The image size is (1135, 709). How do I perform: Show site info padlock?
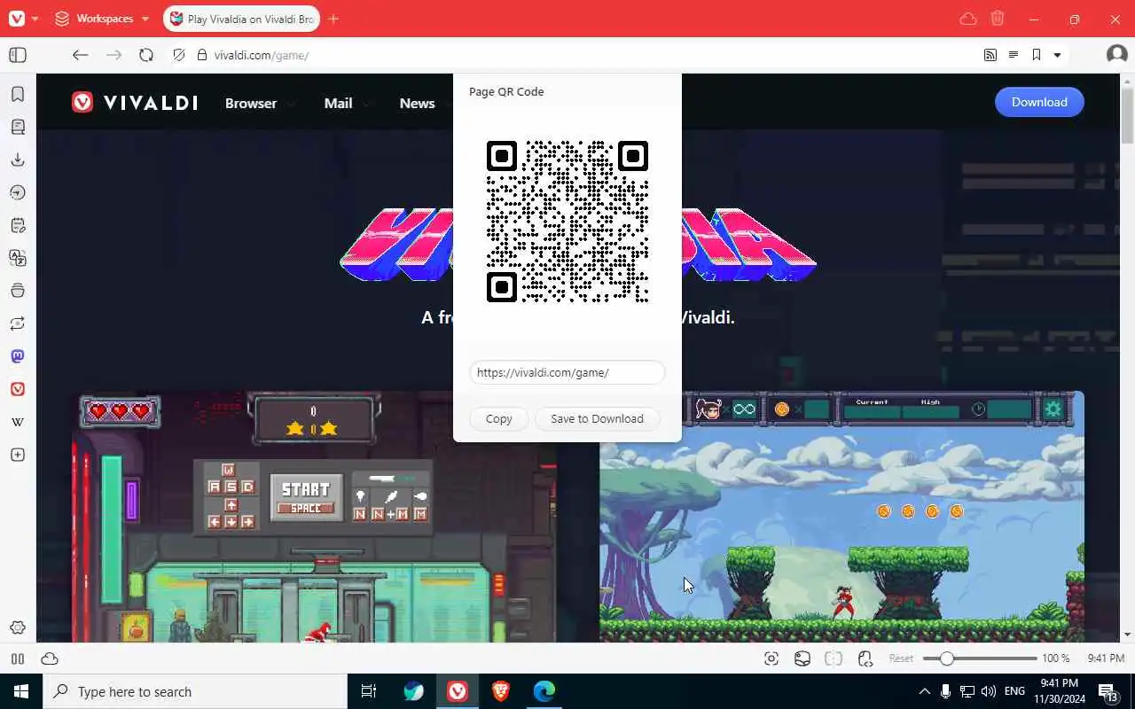[202, 55]
